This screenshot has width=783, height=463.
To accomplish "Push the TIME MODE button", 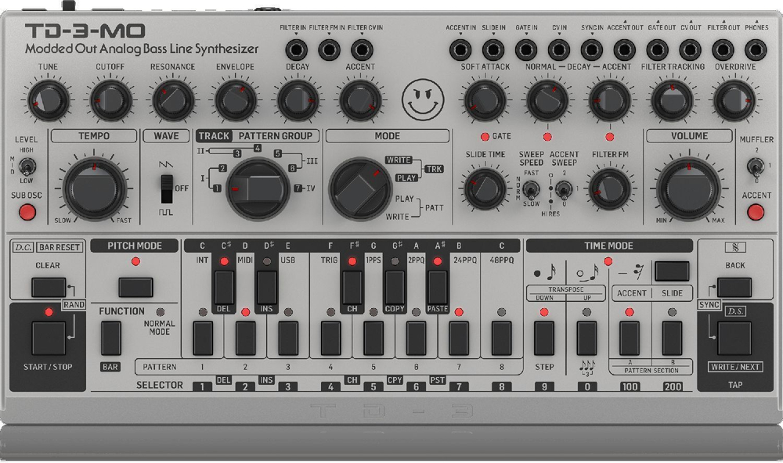I will point(672,271).
